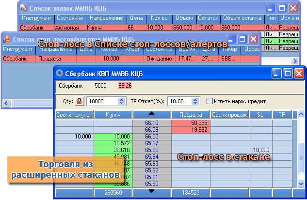Click the green buy volume 30,616 cell

113,150
